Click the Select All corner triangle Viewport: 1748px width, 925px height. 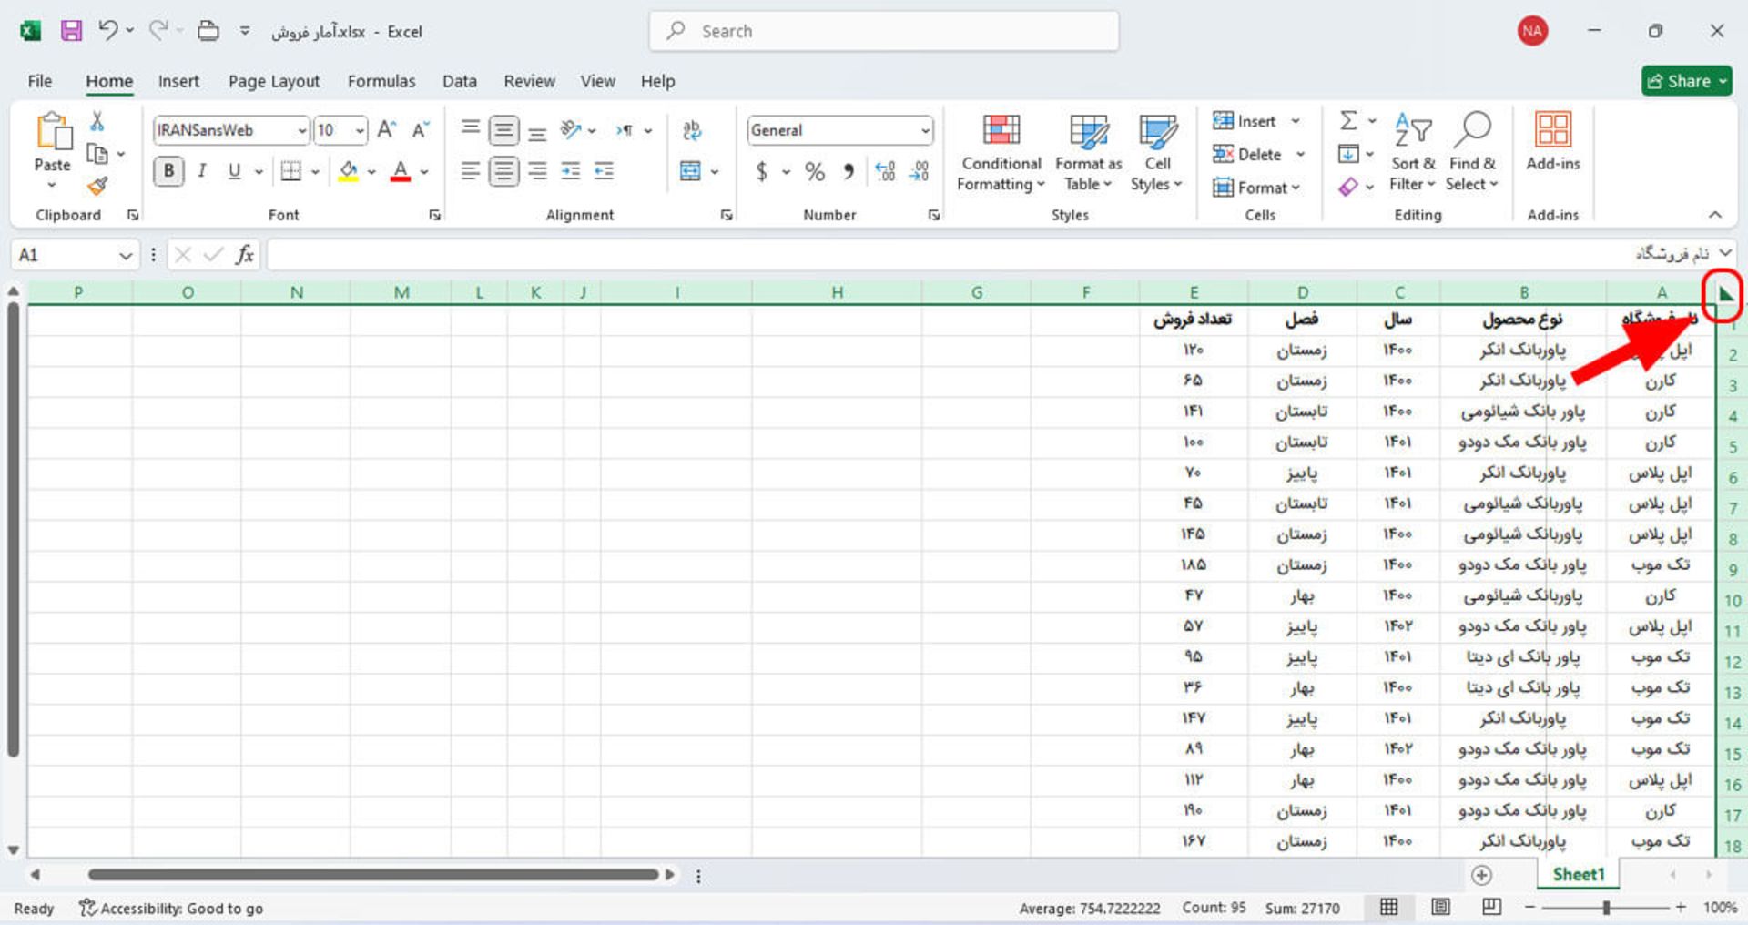click(1724, 294)
